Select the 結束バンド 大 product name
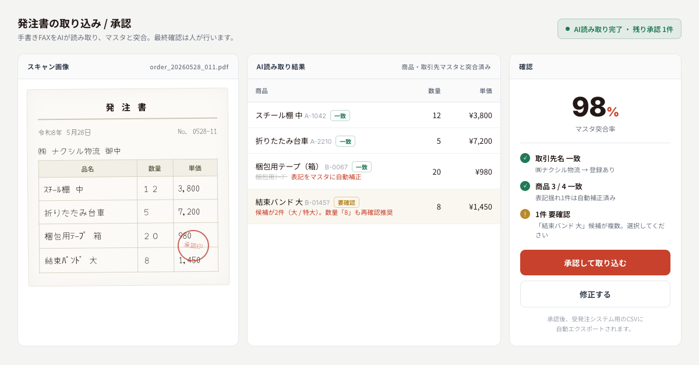 [279, 202]
